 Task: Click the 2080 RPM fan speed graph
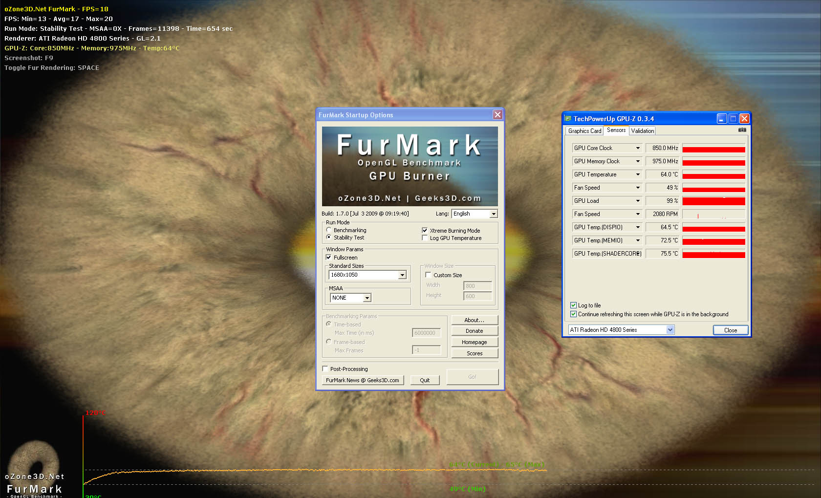point(713,214)
